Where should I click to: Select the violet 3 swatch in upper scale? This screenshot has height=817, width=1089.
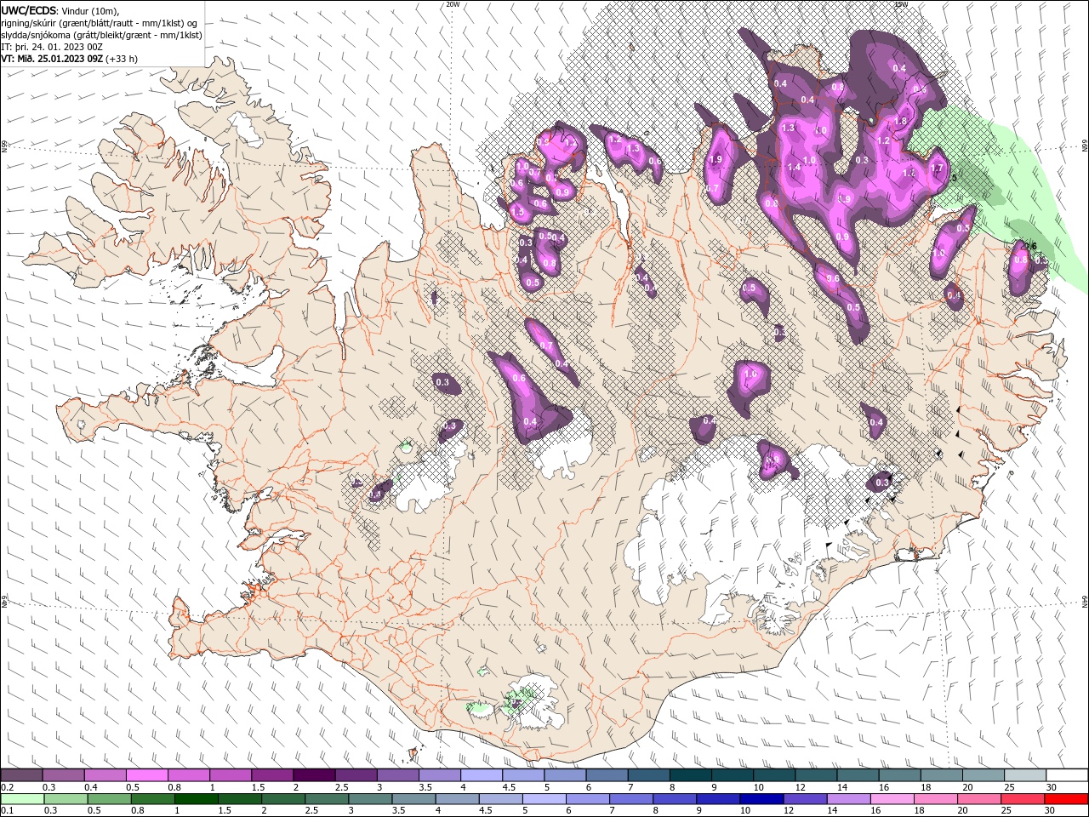[x=397, y=775]
